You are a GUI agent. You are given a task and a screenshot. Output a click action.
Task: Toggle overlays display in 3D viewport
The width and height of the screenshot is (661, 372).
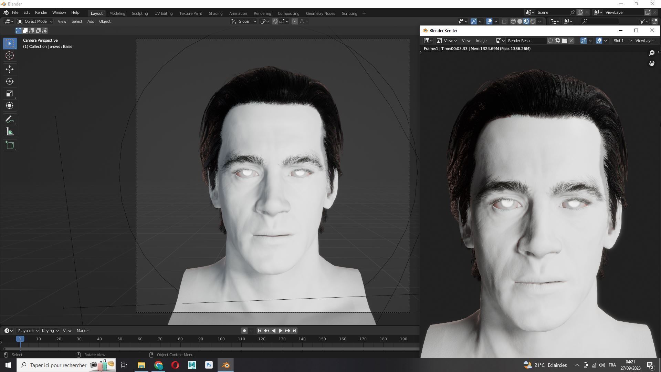[489, 21]
